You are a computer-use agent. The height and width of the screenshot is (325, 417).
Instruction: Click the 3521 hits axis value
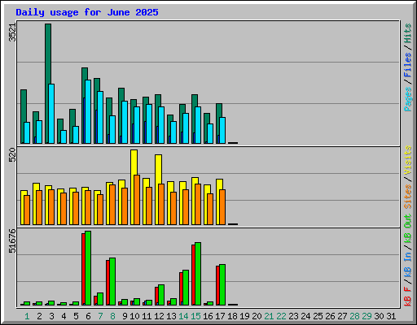(12, 32)
